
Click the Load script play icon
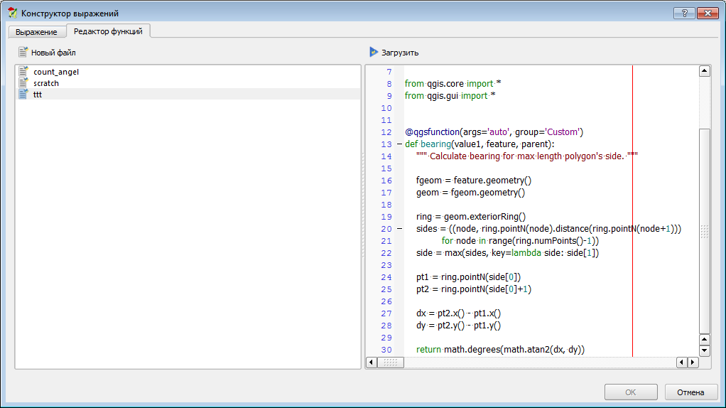point(374,52)
